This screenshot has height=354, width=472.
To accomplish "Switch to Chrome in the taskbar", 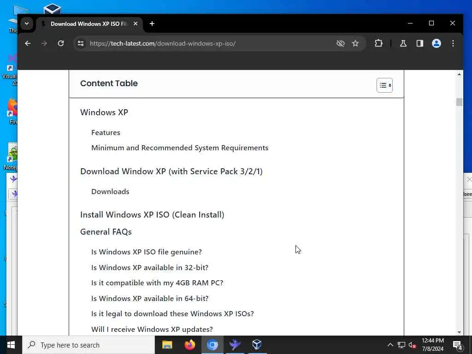I will 212,345.
